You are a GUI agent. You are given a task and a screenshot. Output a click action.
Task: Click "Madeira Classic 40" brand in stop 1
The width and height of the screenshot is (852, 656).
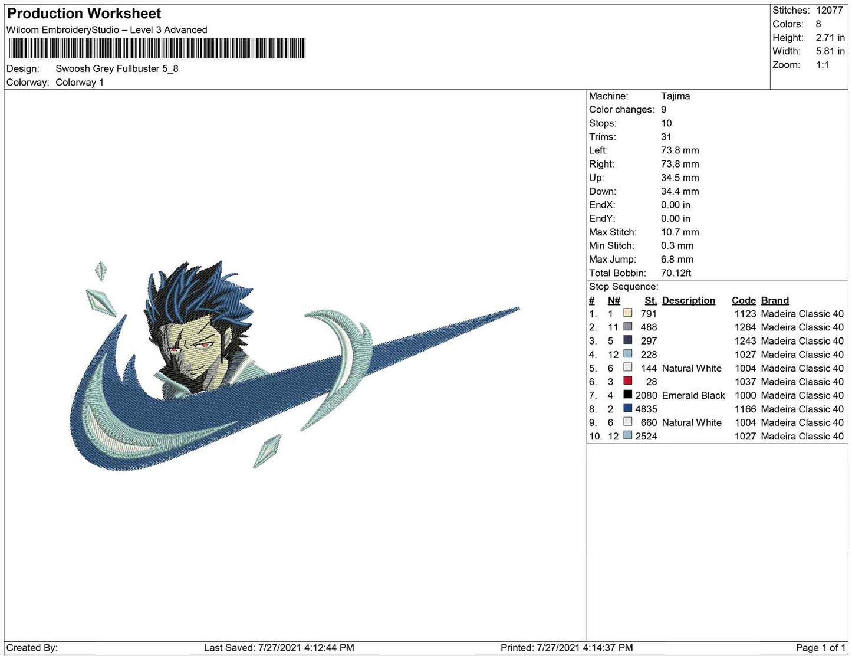coord(802,314)
